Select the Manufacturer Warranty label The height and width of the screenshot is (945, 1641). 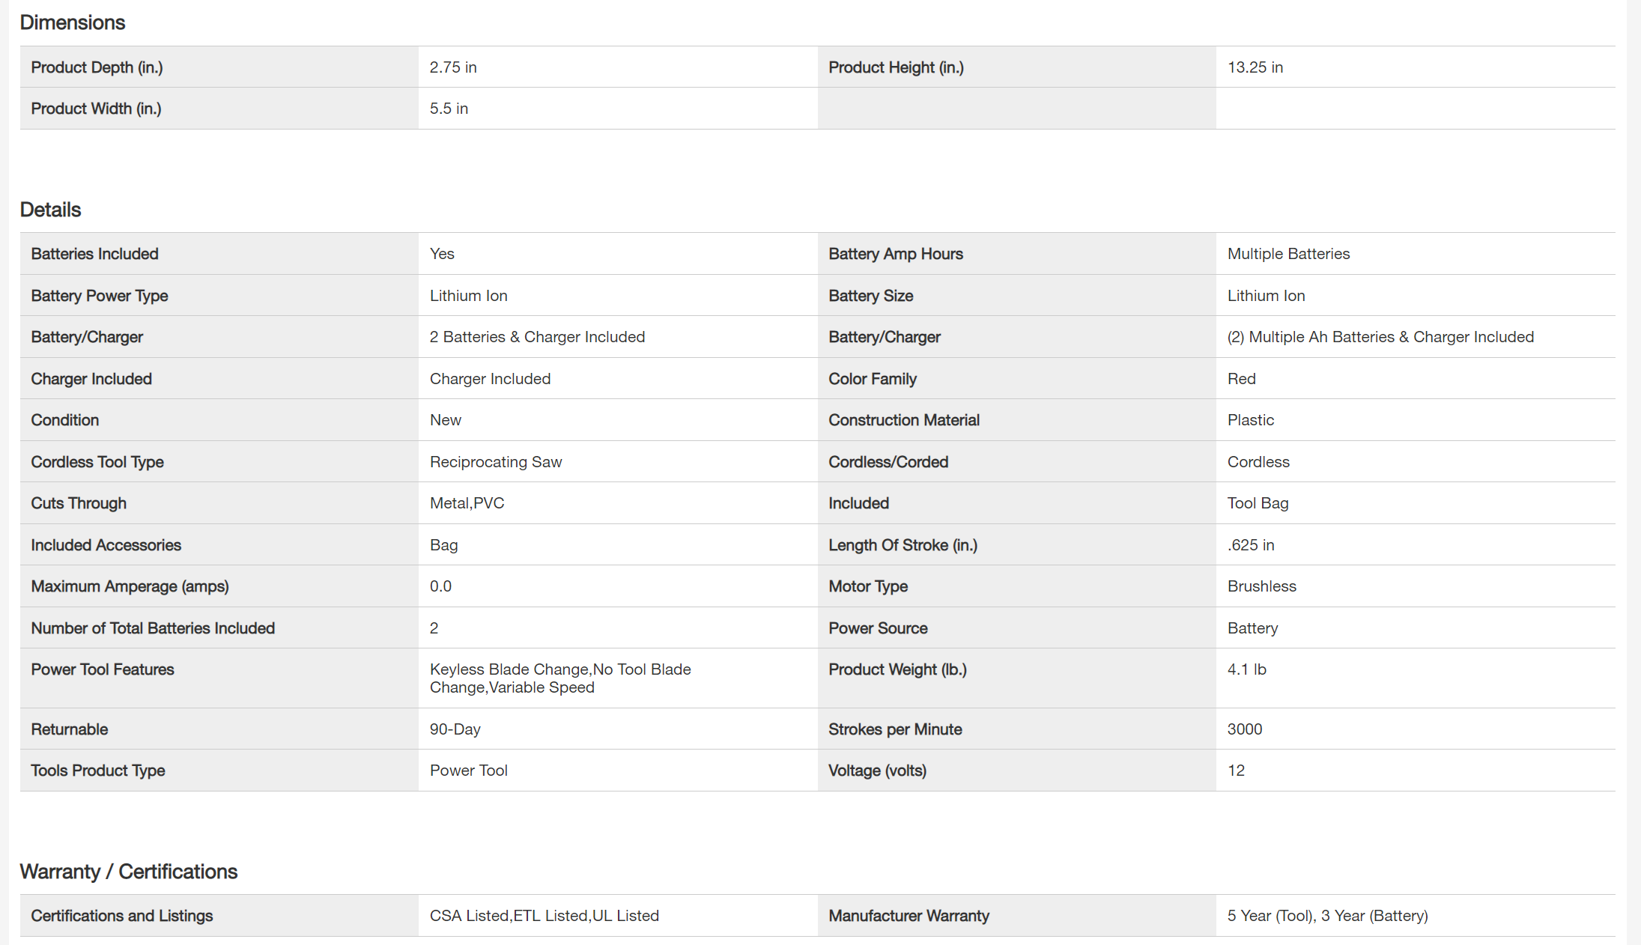[909, 916]
